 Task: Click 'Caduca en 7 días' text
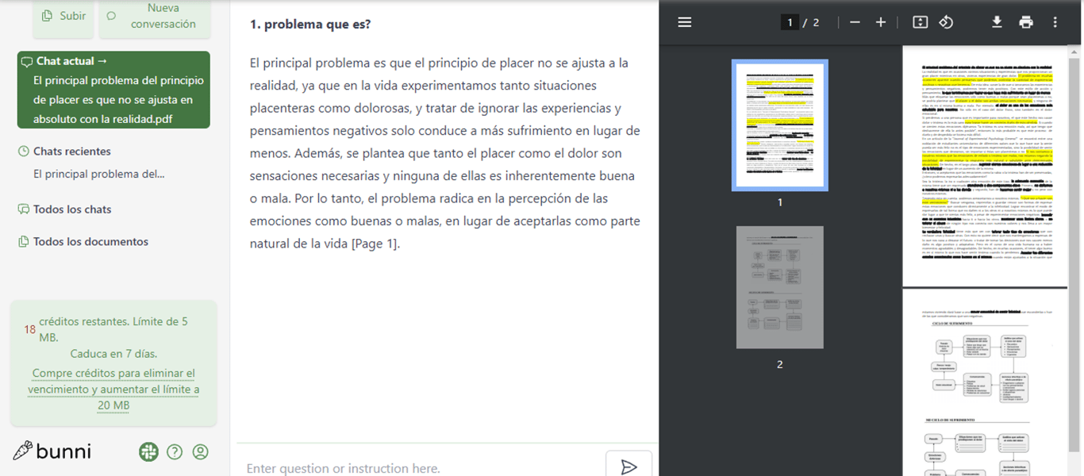(113, 354)
